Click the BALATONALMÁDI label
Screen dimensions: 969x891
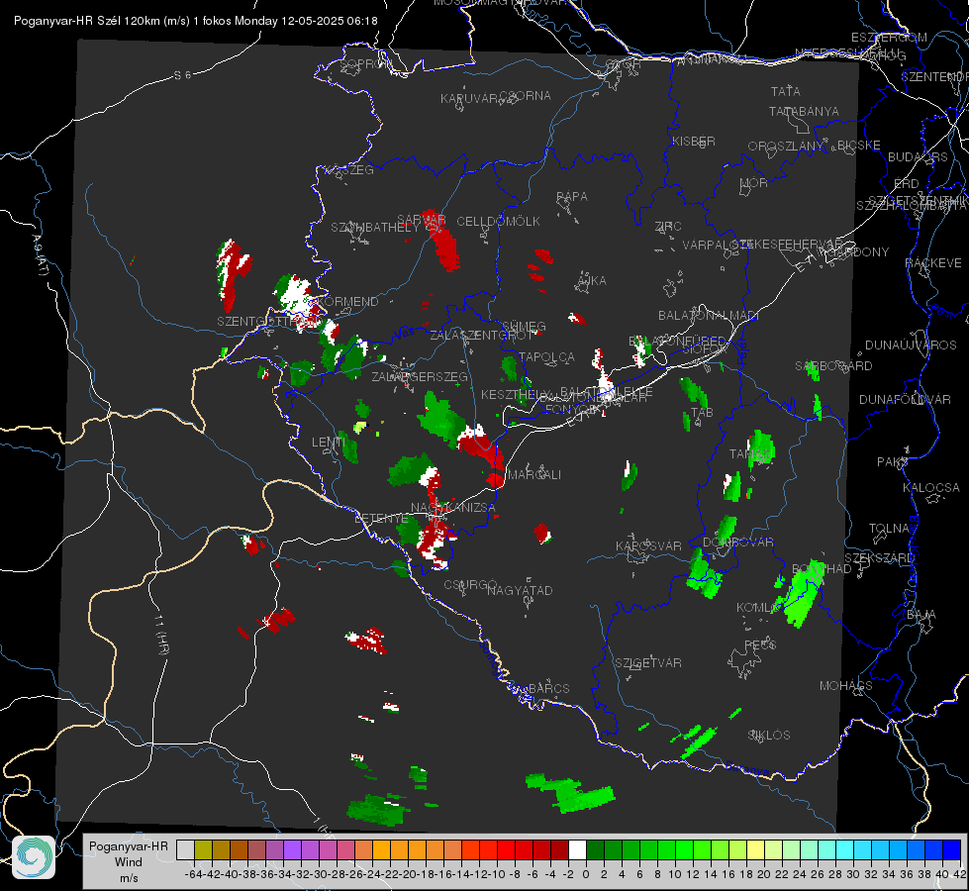coord(709,316)
